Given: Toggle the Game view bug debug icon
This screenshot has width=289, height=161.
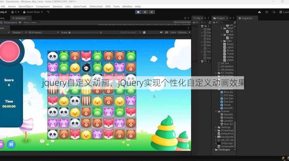Looking at the screenshot, I should [x=144, y=33].
